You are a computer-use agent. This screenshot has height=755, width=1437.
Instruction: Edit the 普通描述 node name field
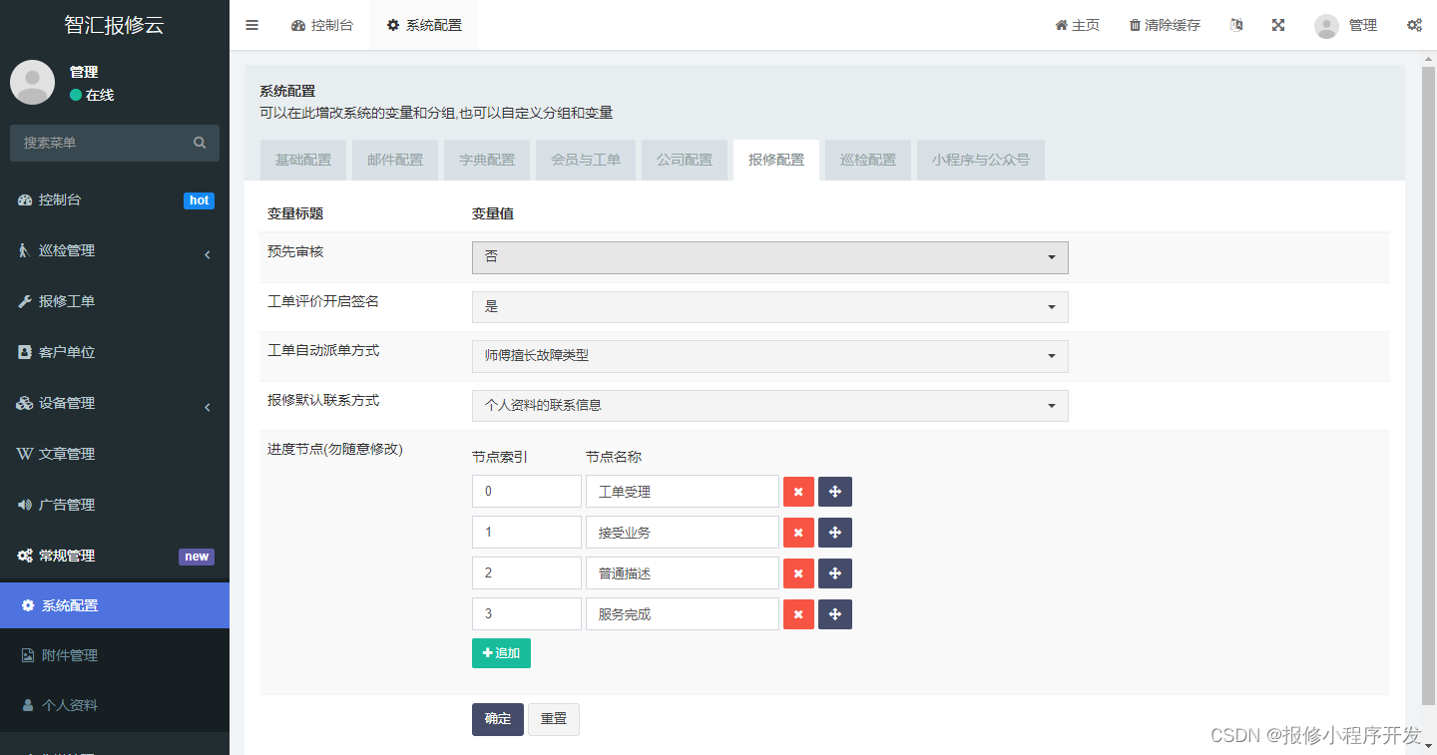coord(683,573)
